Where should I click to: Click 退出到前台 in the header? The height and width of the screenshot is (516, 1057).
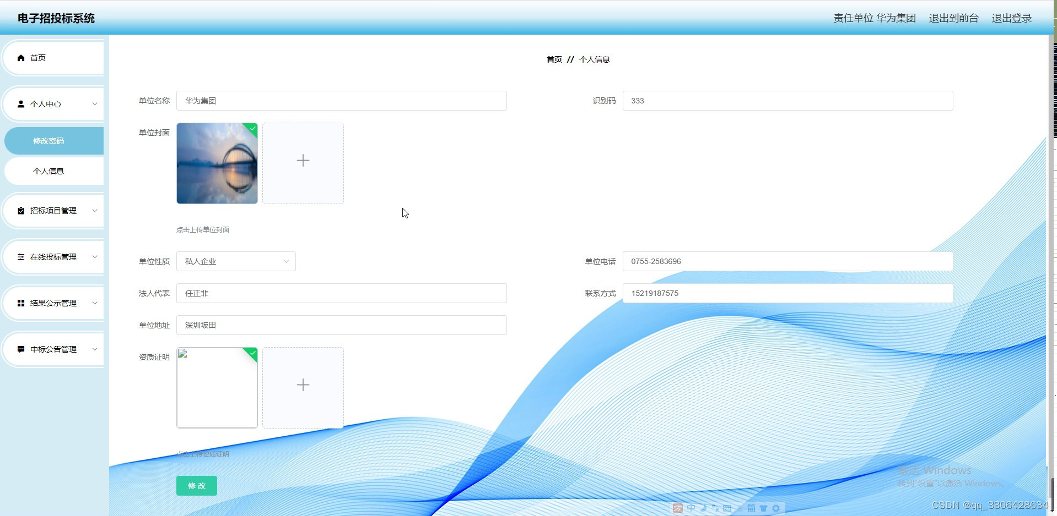(x=953, y=18)
